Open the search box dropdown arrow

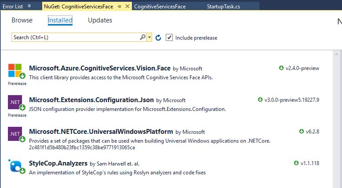(149, 38)
